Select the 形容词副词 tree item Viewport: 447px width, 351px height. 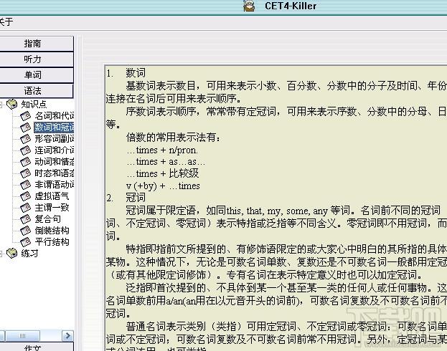pyautogui.click(x=54, y=139)
